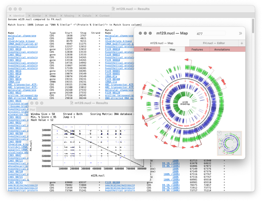
Task: Click the document icon in the back Results title bar
Action: pos(113,9)
